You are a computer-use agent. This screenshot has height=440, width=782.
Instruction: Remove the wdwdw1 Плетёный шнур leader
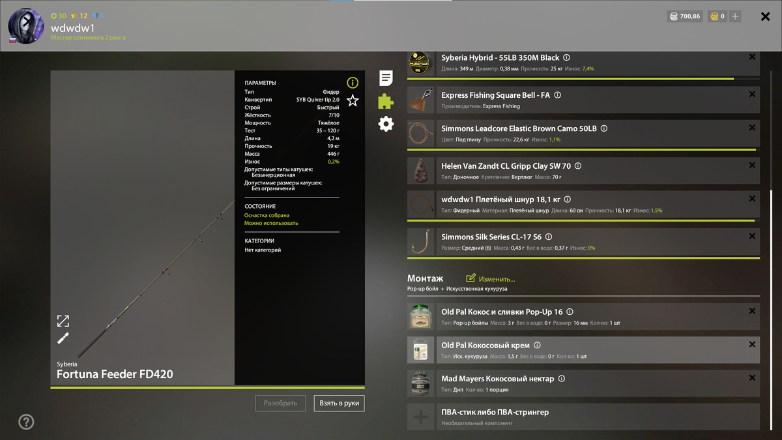(752, 199)
